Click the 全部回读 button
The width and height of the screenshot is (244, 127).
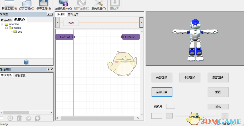(x=162, y=92)
